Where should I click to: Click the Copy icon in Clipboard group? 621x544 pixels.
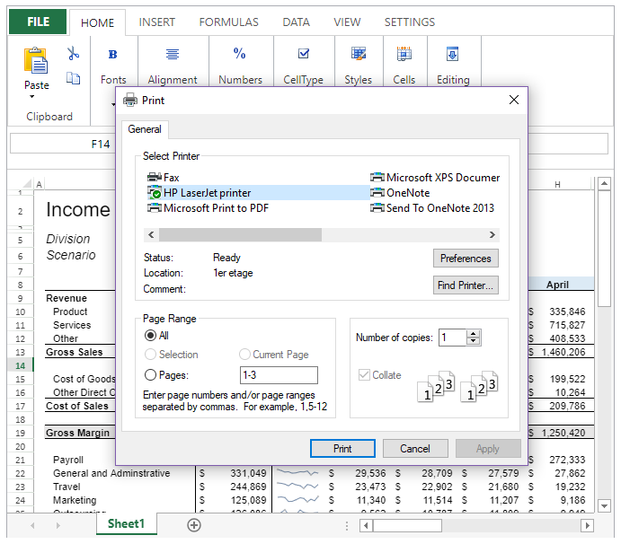[x=74, y=78]
